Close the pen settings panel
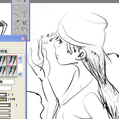 click(23, 39)
